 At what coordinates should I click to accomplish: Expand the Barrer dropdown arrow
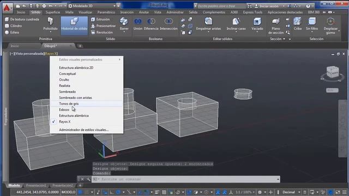point(124,32)
